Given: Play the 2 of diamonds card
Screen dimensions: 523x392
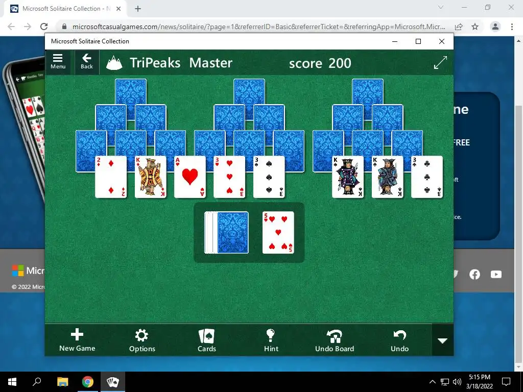Looking at the screenshot, I should click(x=111, y=177).
